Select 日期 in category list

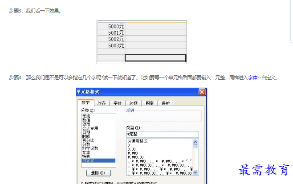pos(98,132)
